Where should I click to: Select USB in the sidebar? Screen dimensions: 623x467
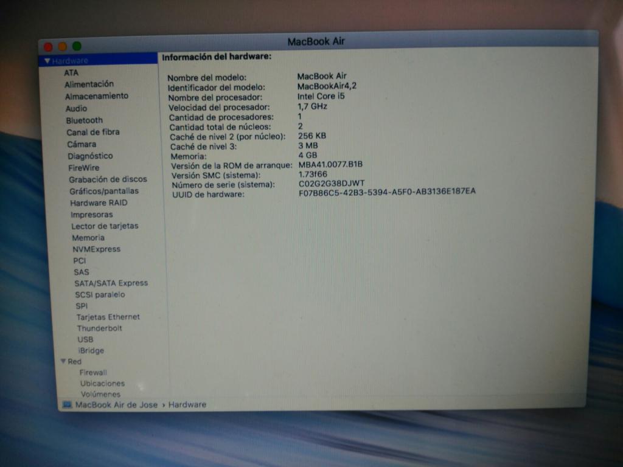(85, 339)
